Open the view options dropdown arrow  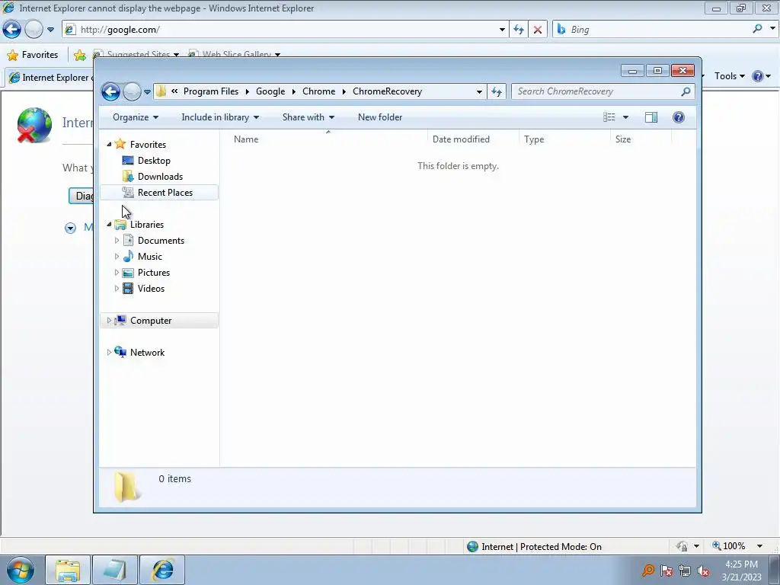coord(626,117)
